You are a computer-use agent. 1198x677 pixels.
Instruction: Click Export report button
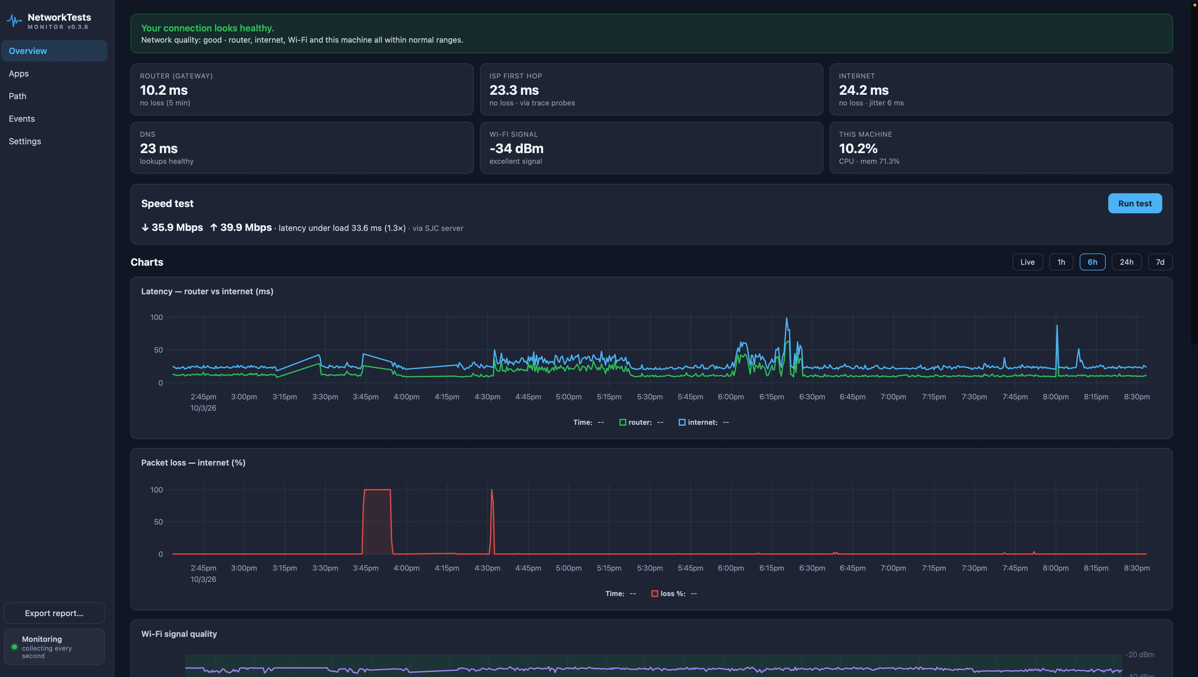(54, 613)
